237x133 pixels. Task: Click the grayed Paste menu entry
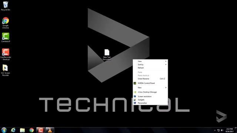[150, 72]
